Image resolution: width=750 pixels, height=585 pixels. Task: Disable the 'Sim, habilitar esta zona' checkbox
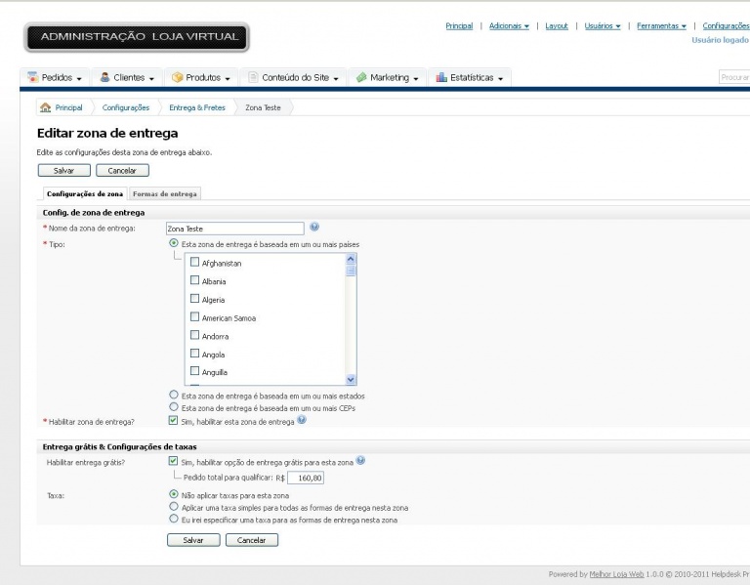(x=173, y=421)
